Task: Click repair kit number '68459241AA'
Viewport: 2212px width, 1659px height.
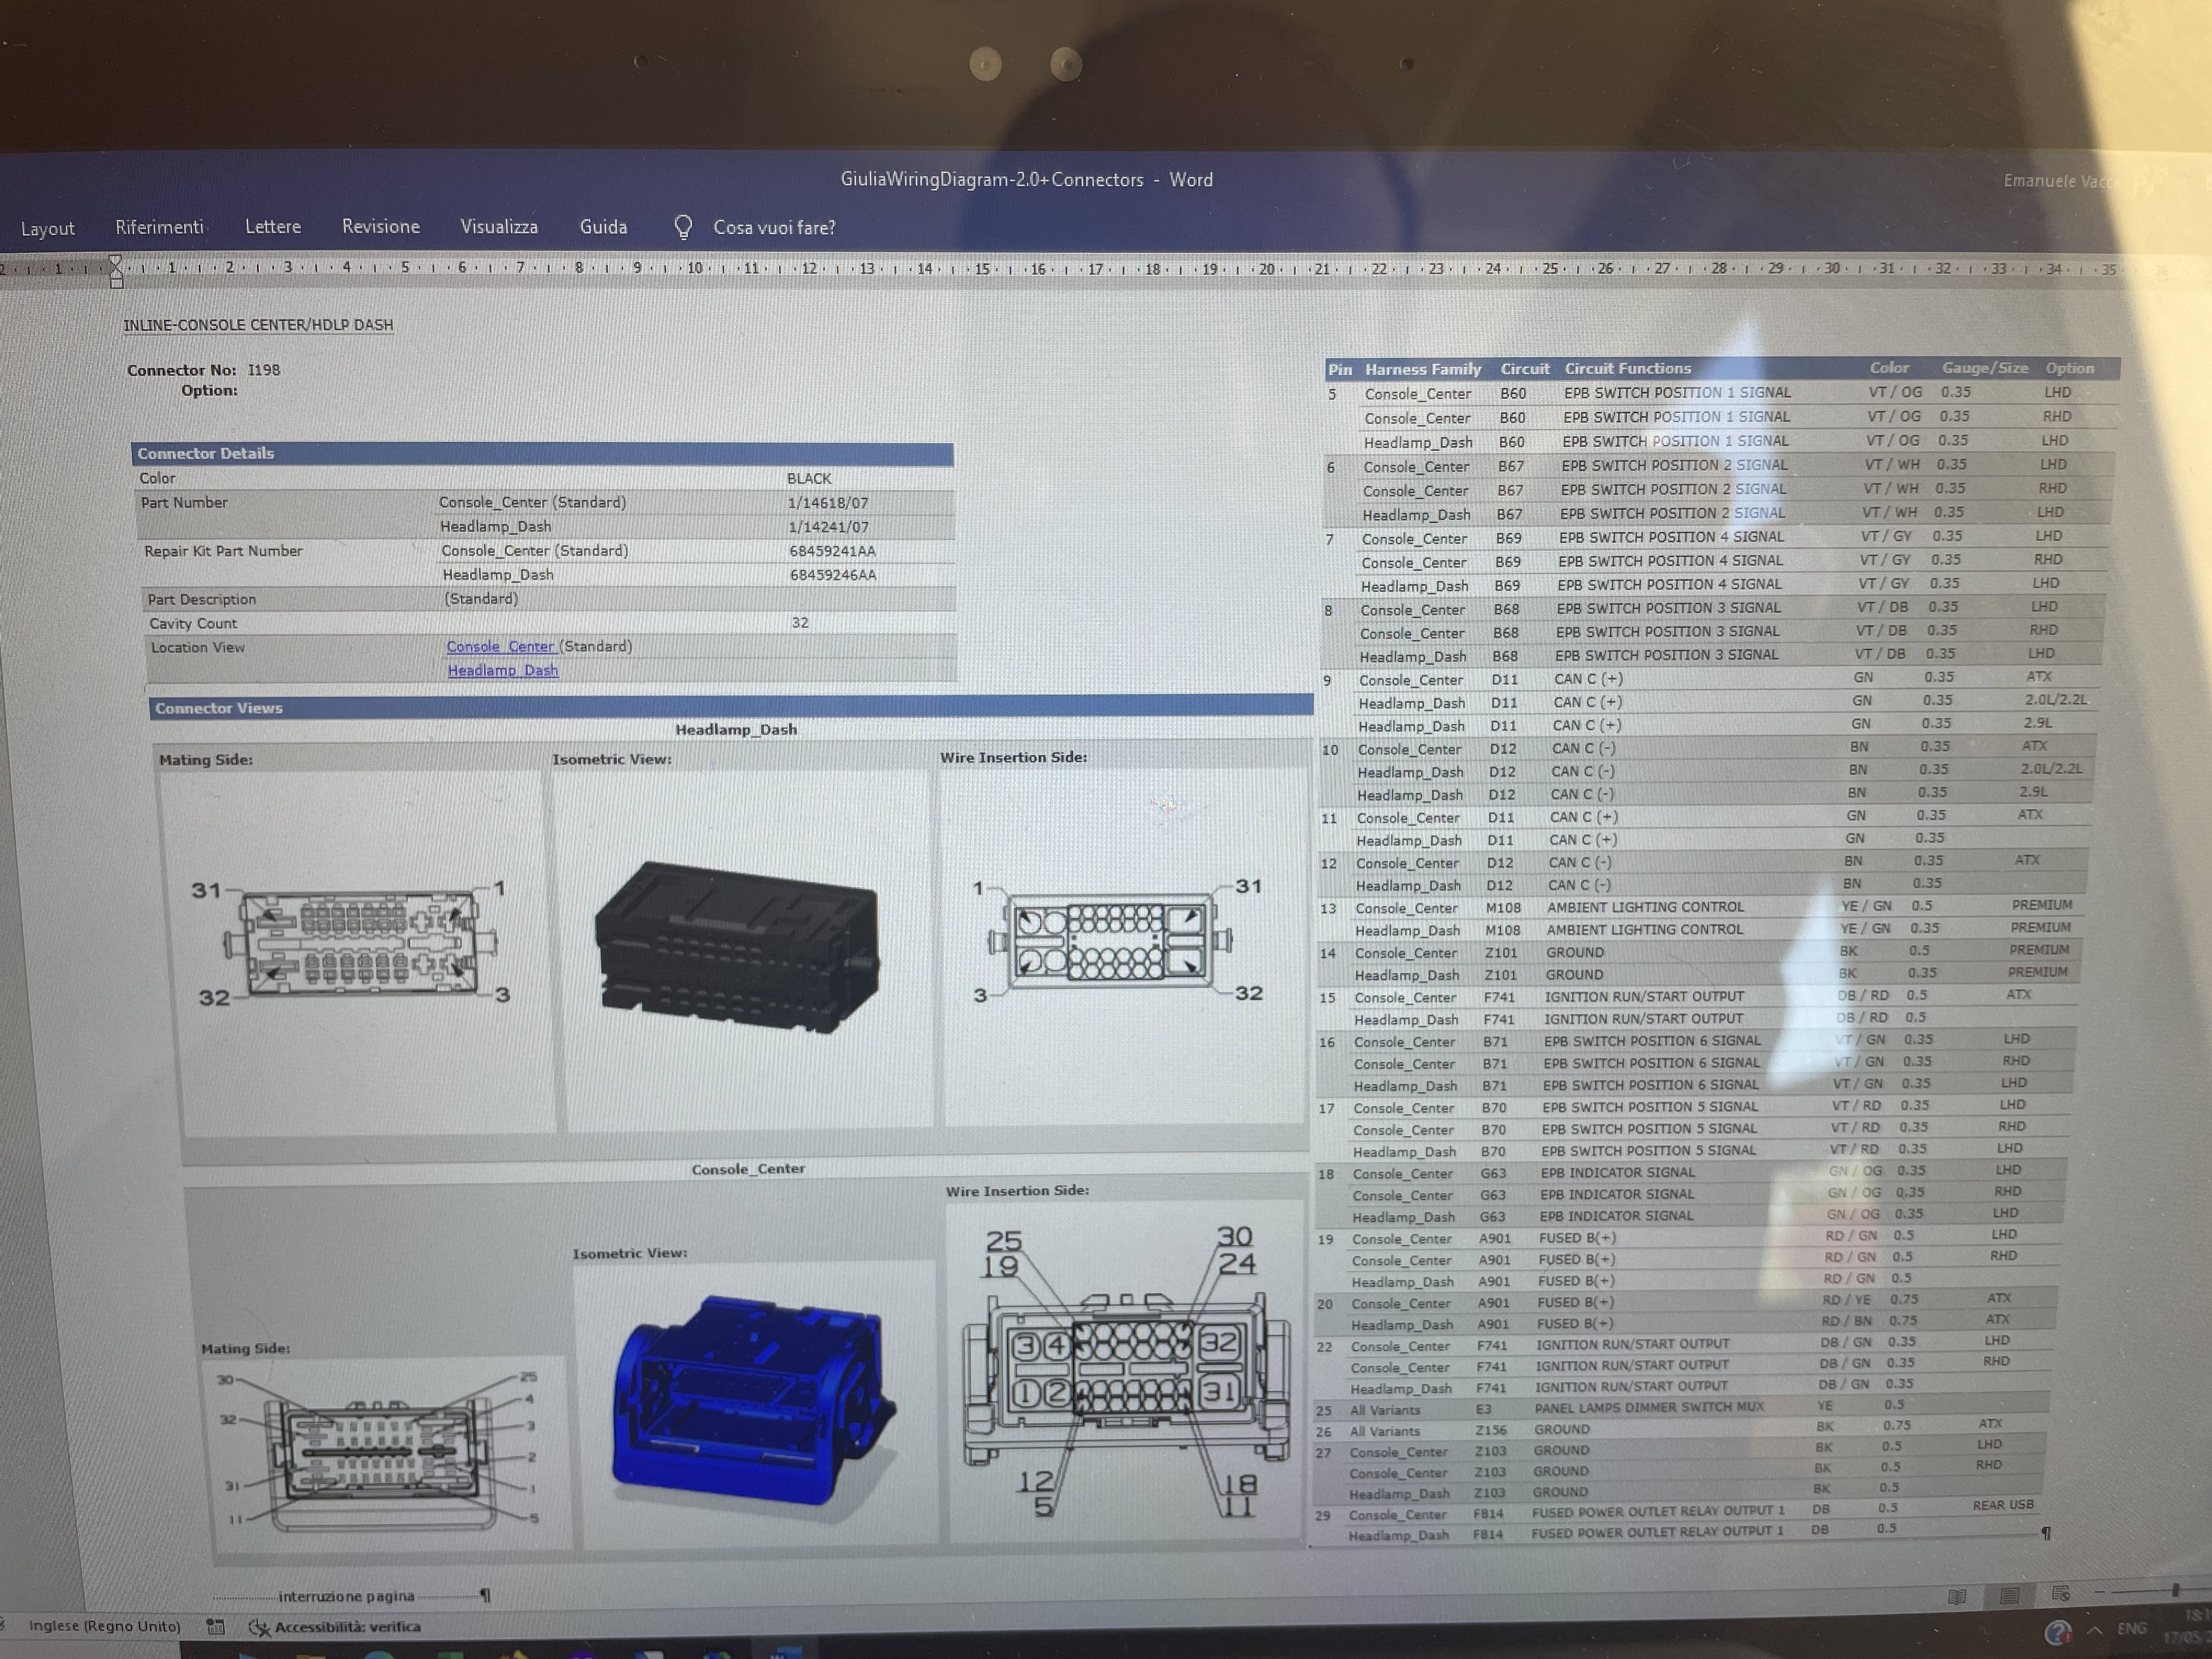Action: (832, 551)
